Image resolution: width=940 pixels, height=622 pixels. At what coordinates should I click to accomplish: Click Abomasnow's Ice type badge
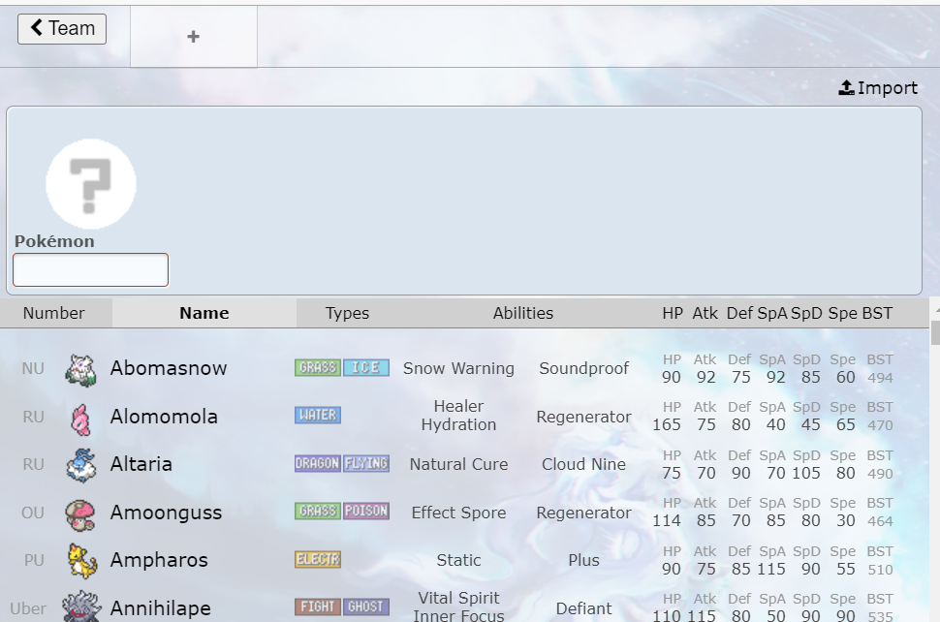(x=366, y=367)
